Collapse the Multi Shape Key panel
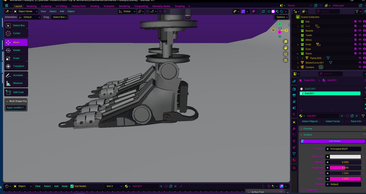The image size is (366, 194). [16, 101]
